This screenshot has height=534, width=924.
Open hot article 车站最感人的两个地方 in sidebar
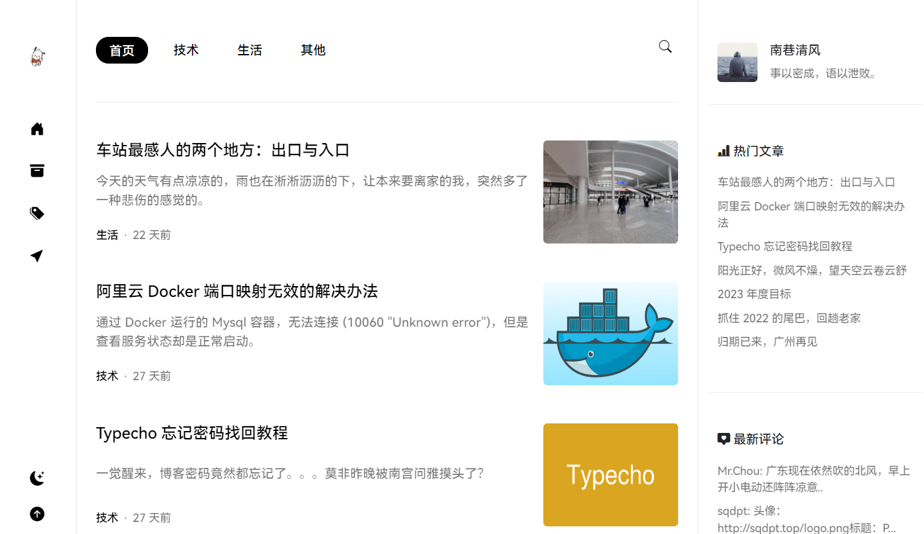[806, 182]
